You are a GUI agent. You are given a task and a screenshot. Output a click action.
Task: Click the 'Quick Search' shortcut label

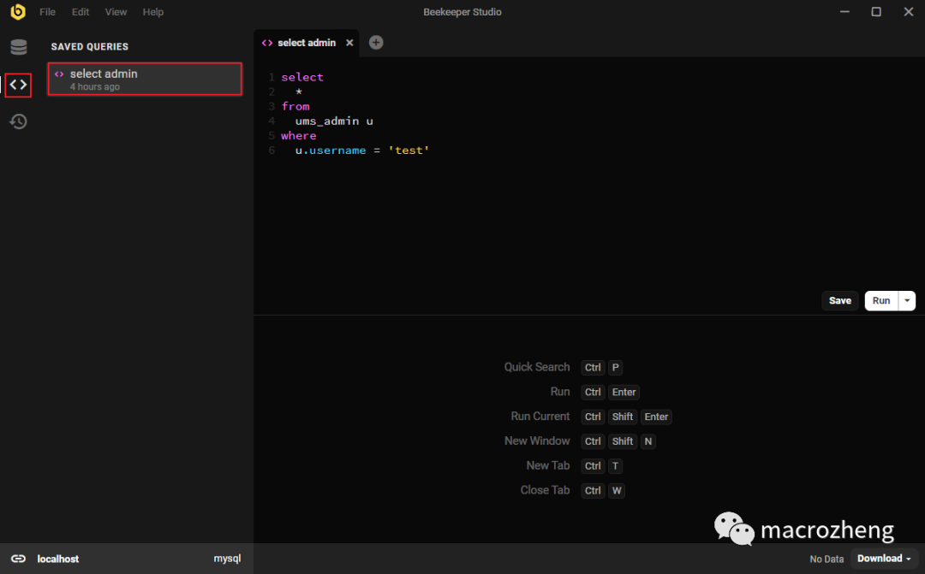coord(537,367)
